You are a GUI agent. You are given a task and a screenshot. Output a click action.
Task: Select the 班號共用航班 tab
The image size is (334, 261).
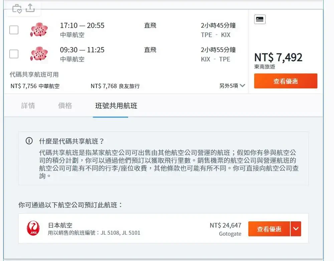116,106
